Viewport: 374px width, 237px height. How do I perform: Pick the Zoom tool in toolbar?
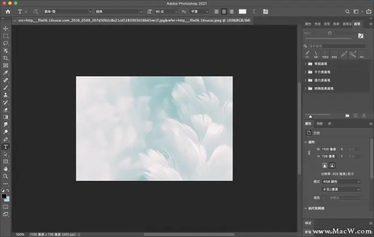(x=6, y=176)
